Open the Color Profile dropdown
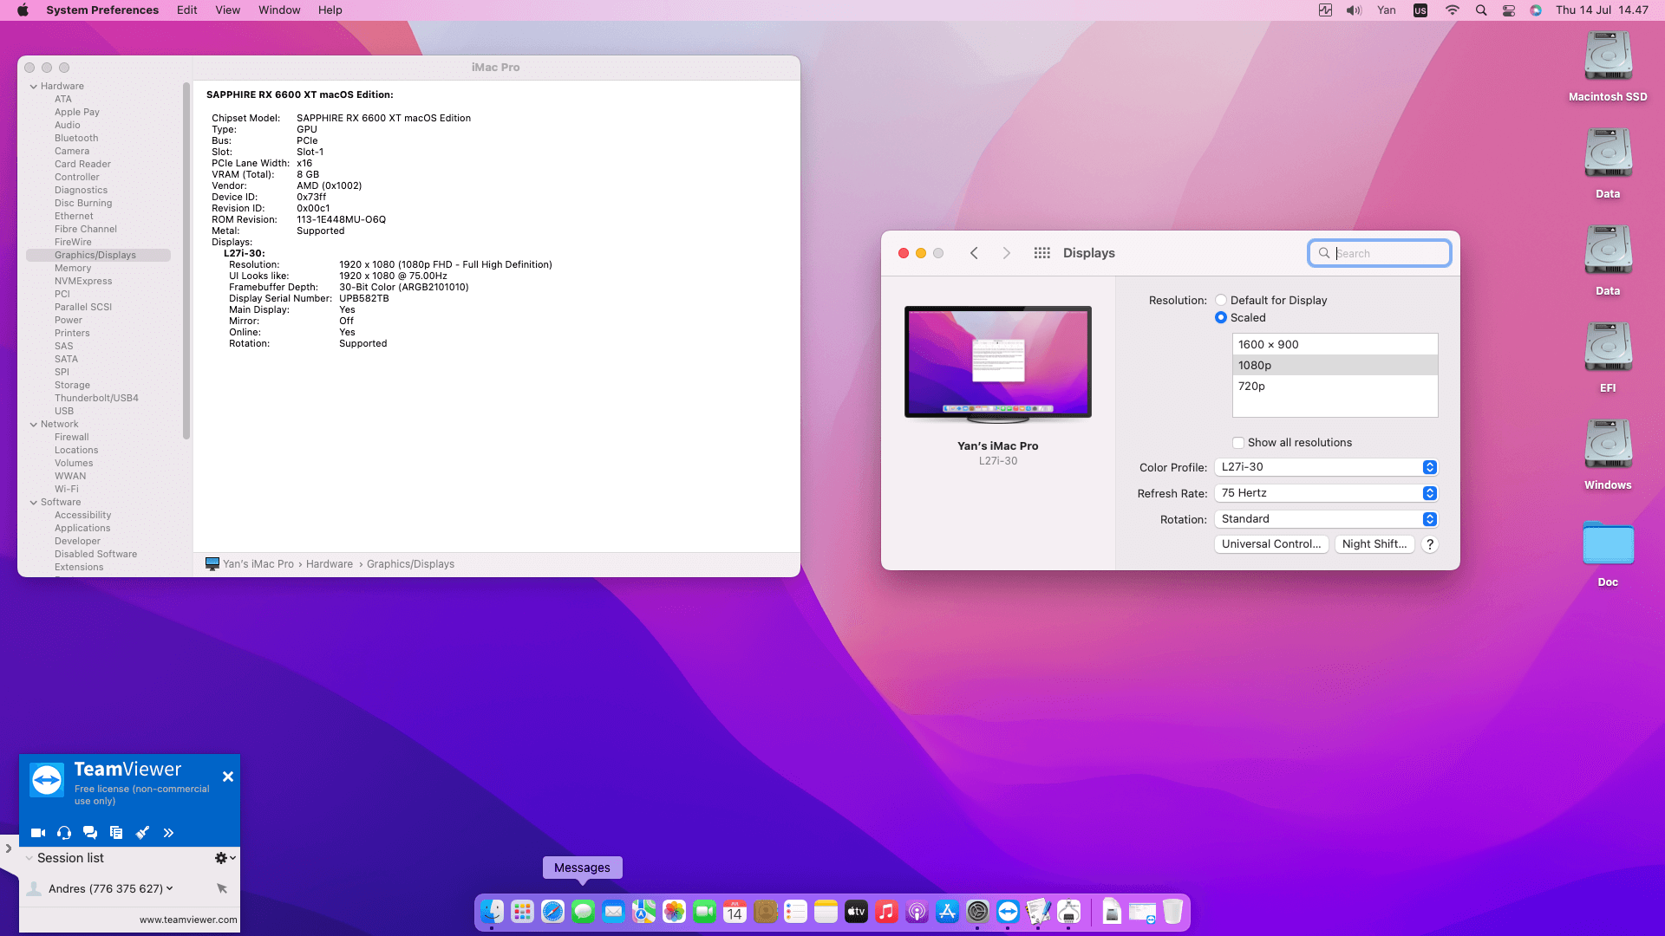This screenshot has height=936, width=1665. pos(1326,467)
